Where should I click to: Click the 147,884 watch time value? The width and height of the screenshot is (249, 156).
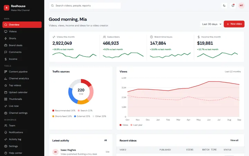(158, 43)
